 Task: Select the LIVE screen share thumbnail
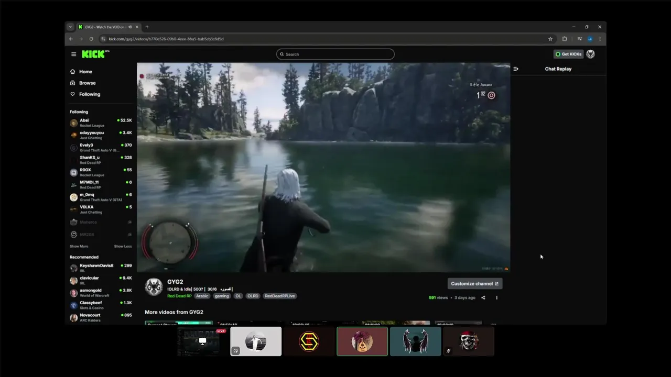pos(202,341)
